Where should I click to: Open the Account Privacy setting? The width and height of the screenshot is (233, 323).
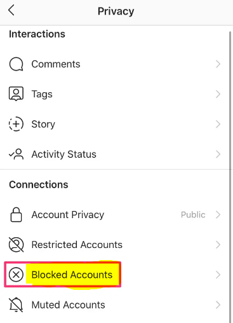(x=114, y=214)
